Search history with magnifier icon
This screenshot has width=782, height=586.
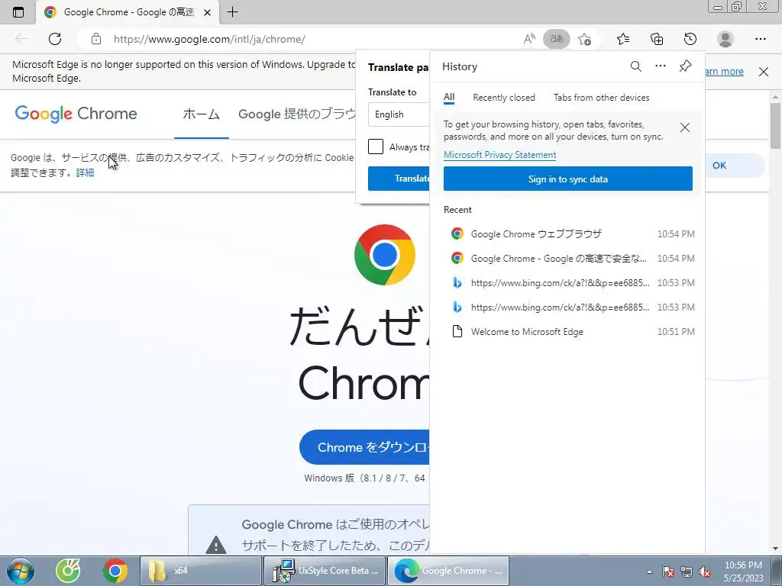tap(636, 66)
